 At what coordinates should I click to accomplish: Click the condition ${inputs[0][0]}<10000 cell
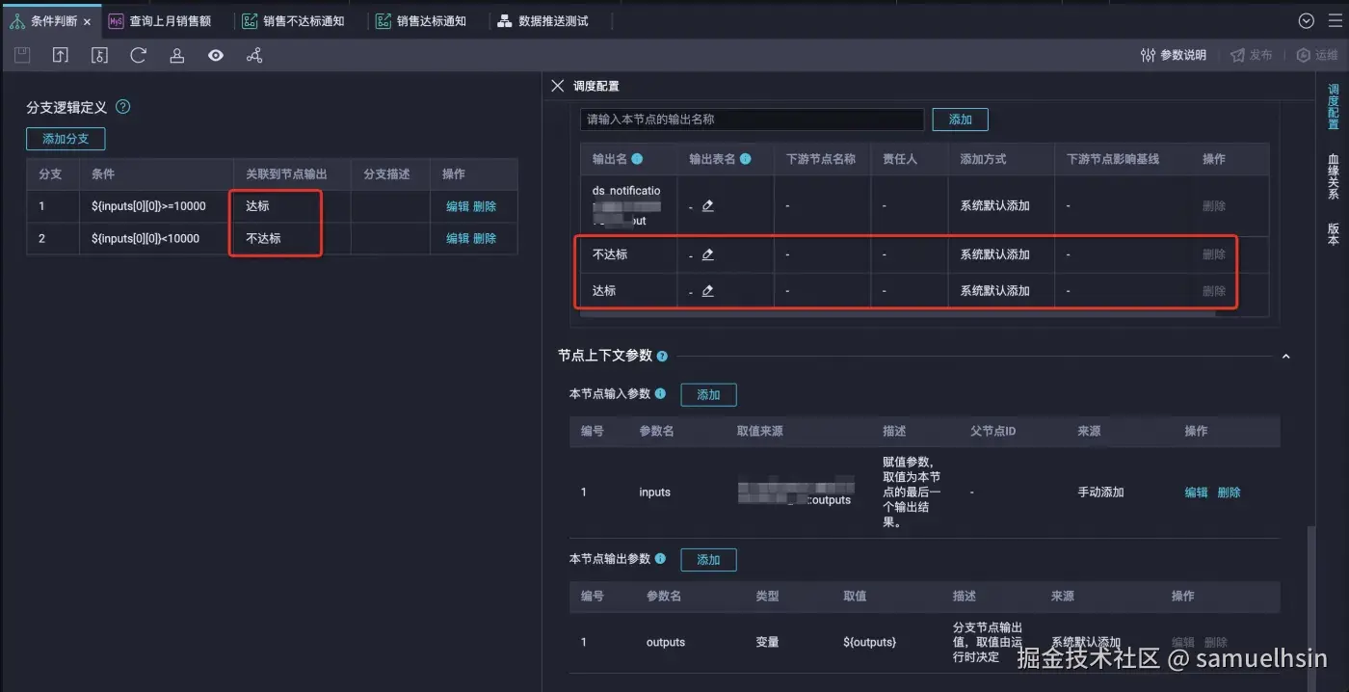pos(145,238)
